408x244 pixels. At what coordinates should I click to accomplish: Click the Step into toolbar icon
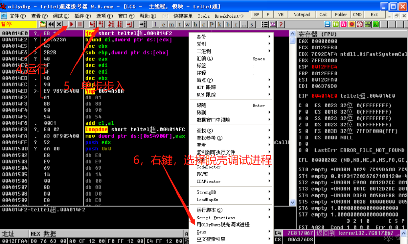pyautogui.click(x=92, y=24)
